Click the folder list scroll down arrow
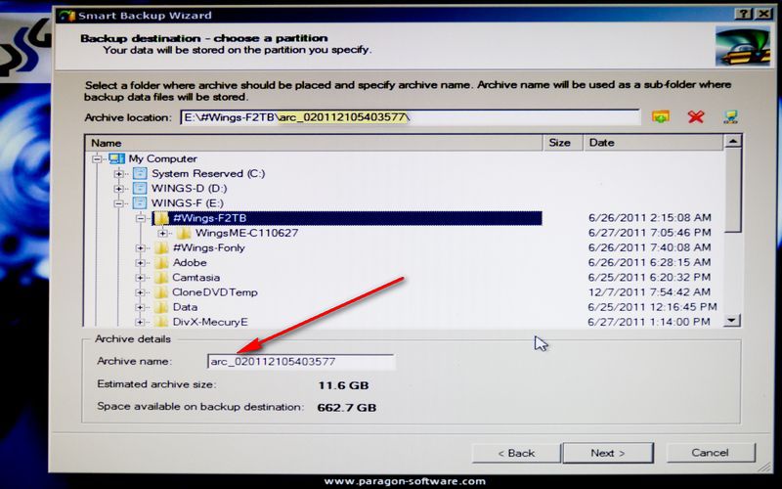782x489 pixels. click(732, 321)
